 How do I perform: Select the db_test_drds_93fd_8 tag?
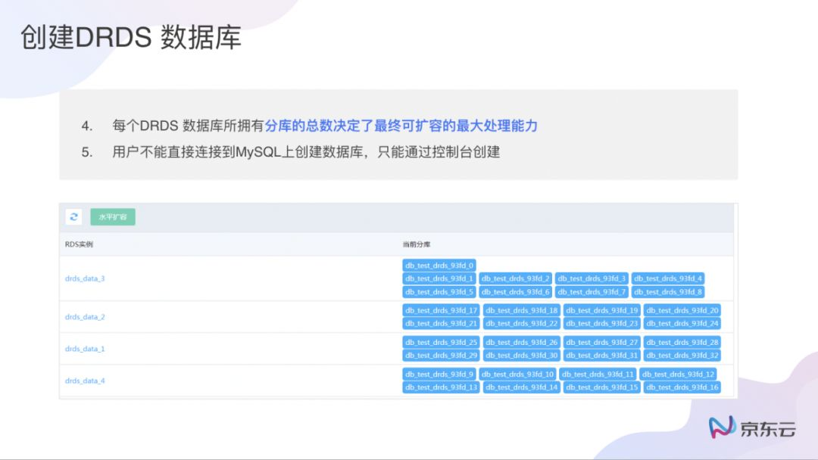(668, 292)
